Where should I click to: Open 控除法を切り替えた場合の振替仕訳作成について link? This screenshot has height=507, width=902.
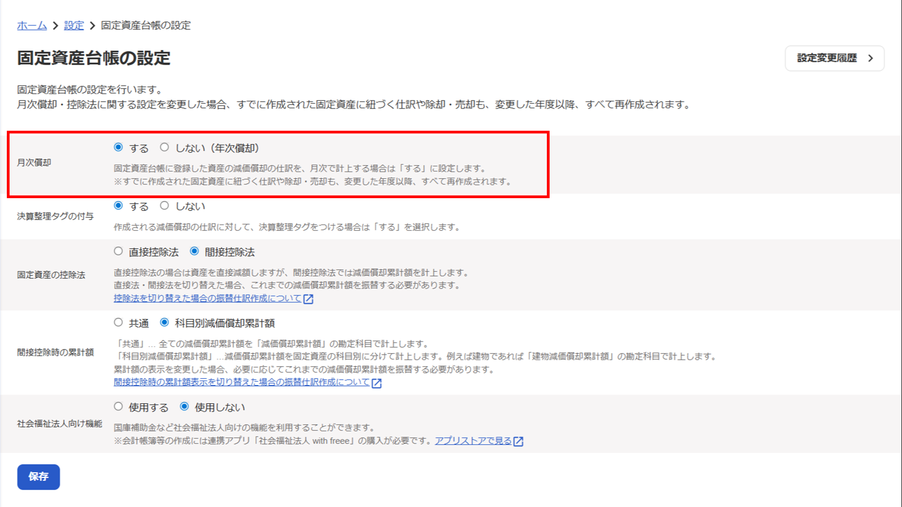pos(208,298)
